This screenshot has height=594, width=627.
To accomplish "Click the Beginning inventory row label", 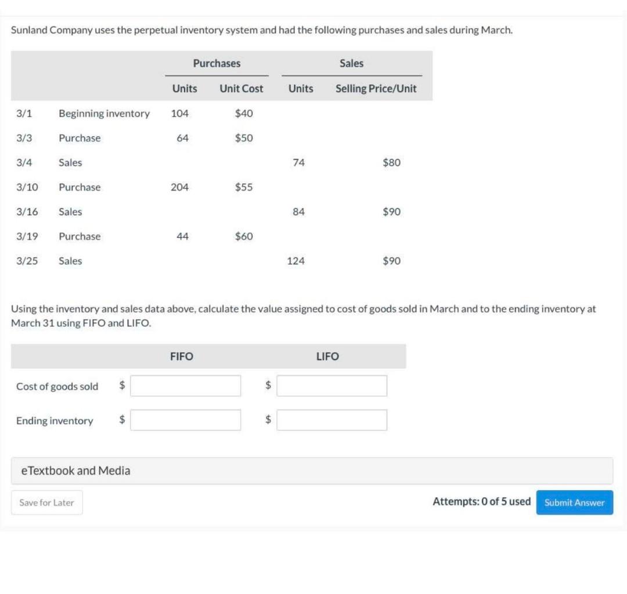I will point(104,114).
